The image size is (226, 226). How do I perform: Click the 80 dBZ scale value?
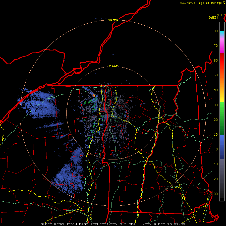216,31
